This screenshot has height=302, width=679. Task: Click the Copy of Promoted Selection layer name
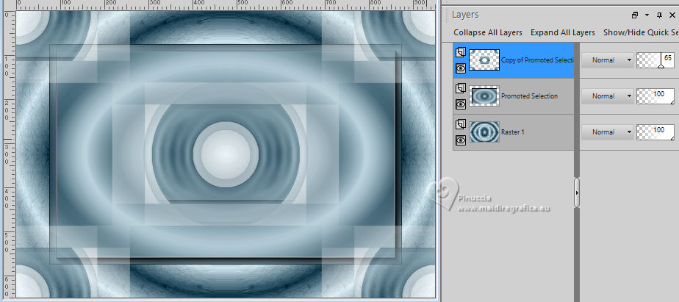pyautogui.click(x=537, y=60)
